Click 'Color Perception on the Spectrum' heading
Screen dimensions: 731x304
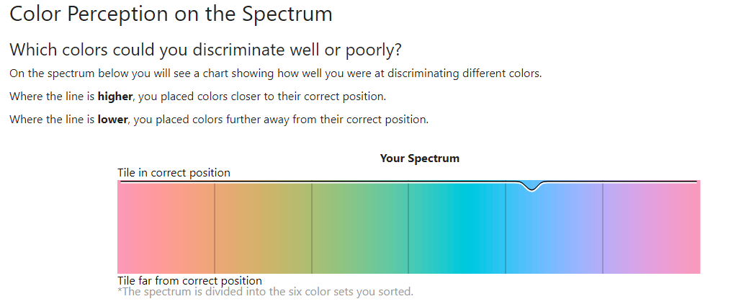click(x=171, y=14)
